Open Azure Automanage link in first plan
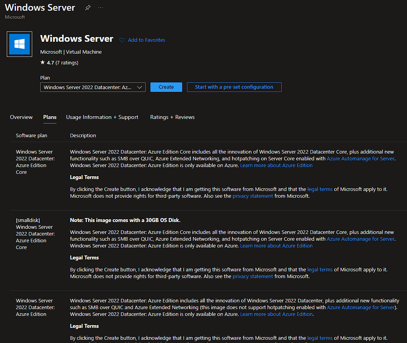The width and height of the screenshot is (407, 343). point(360,159)
